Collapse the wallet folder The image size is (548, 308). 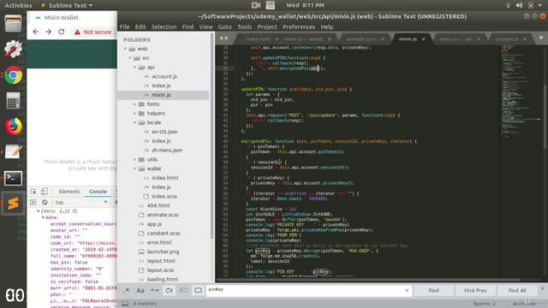click(x=134, y=169)
